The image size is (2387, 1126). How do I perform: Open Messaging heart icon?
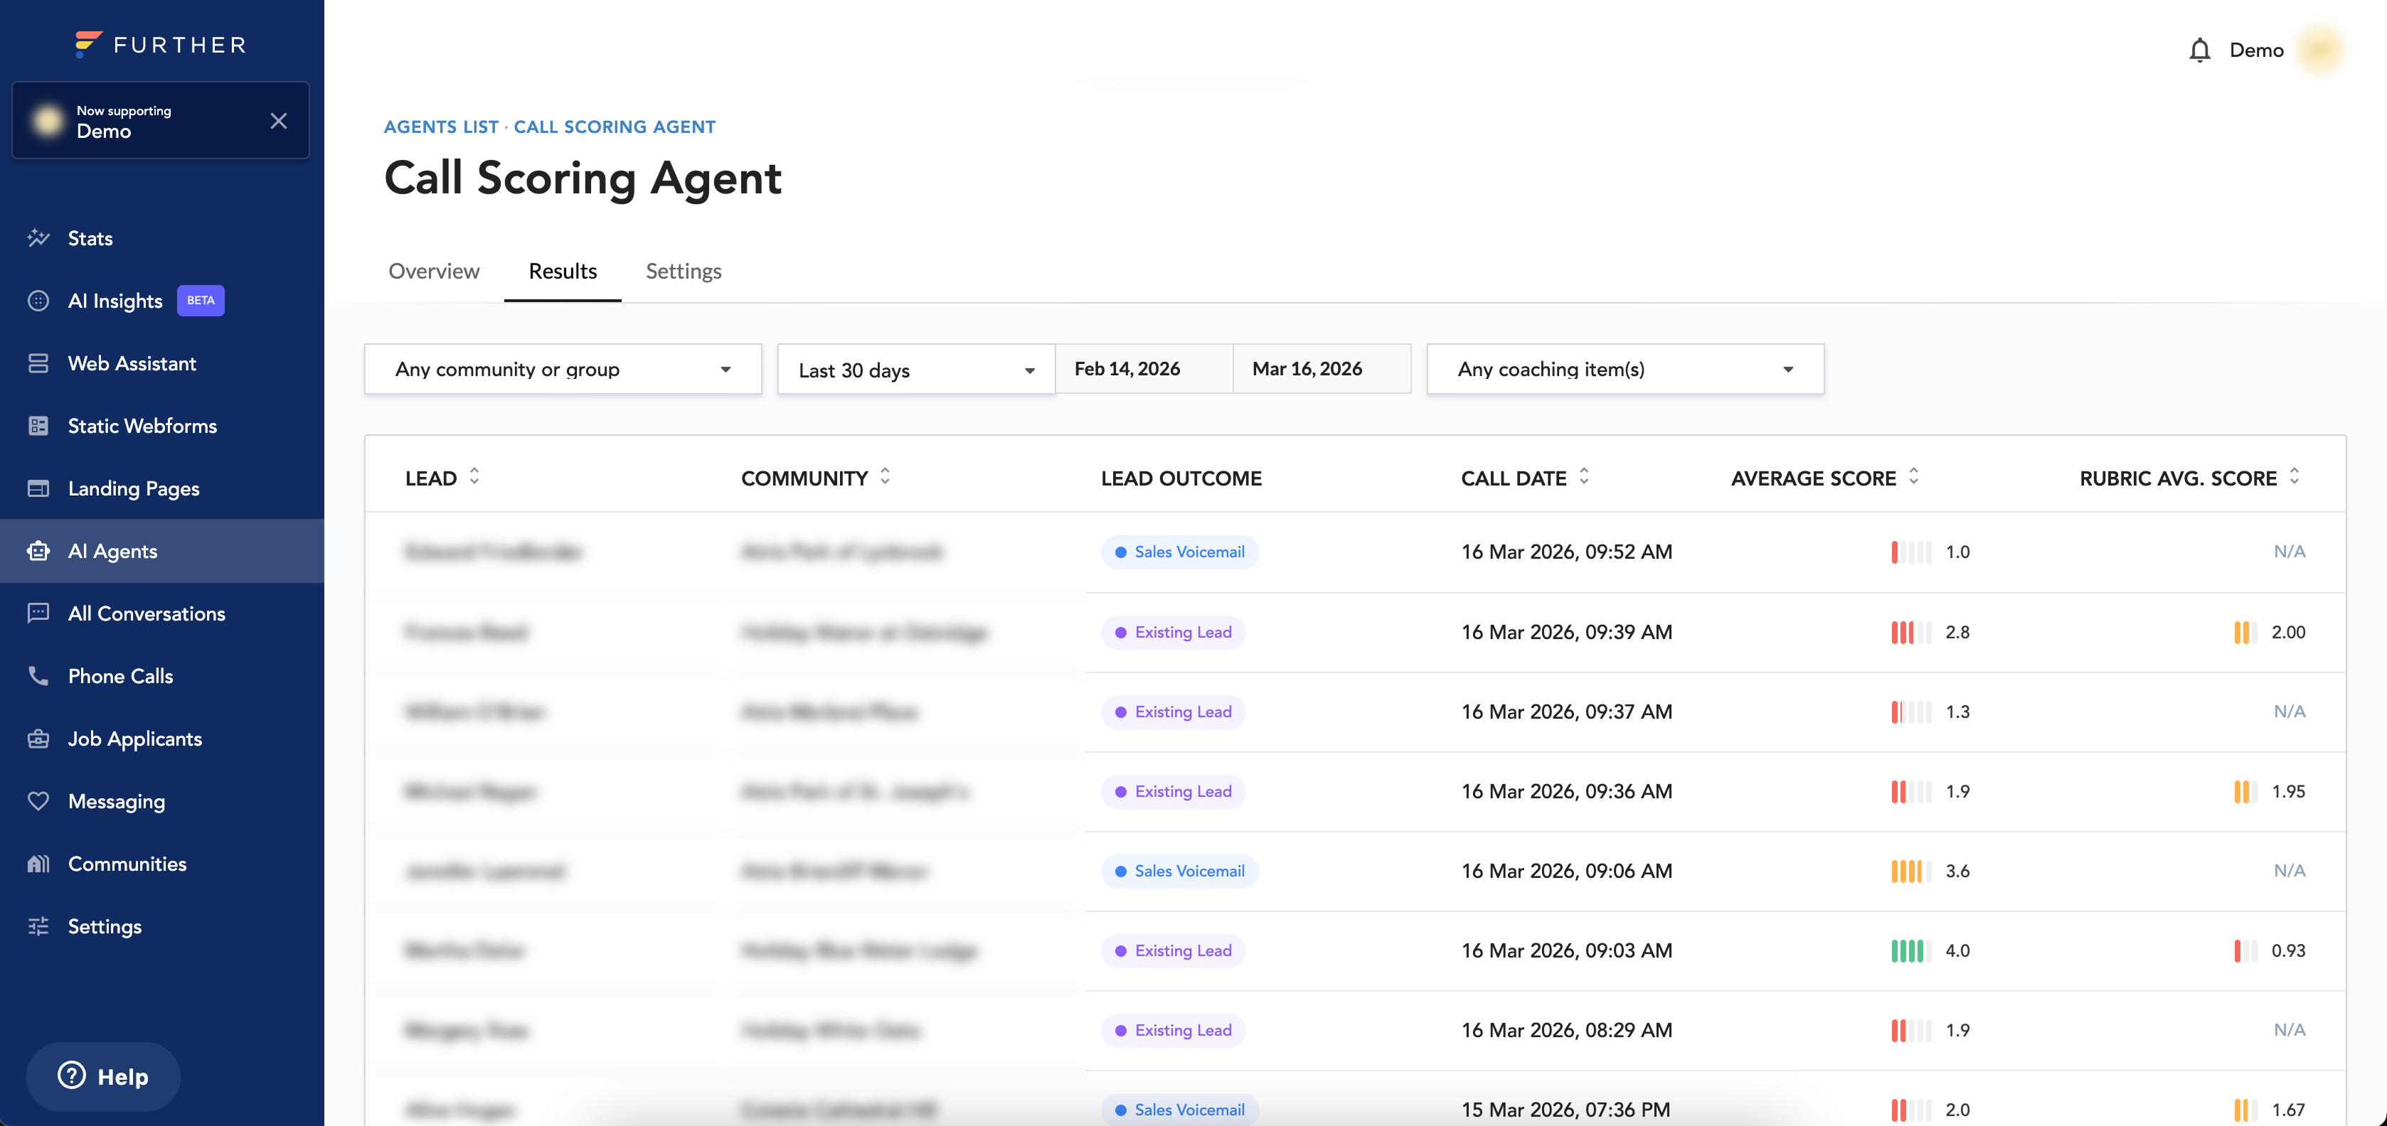point(38,801)
